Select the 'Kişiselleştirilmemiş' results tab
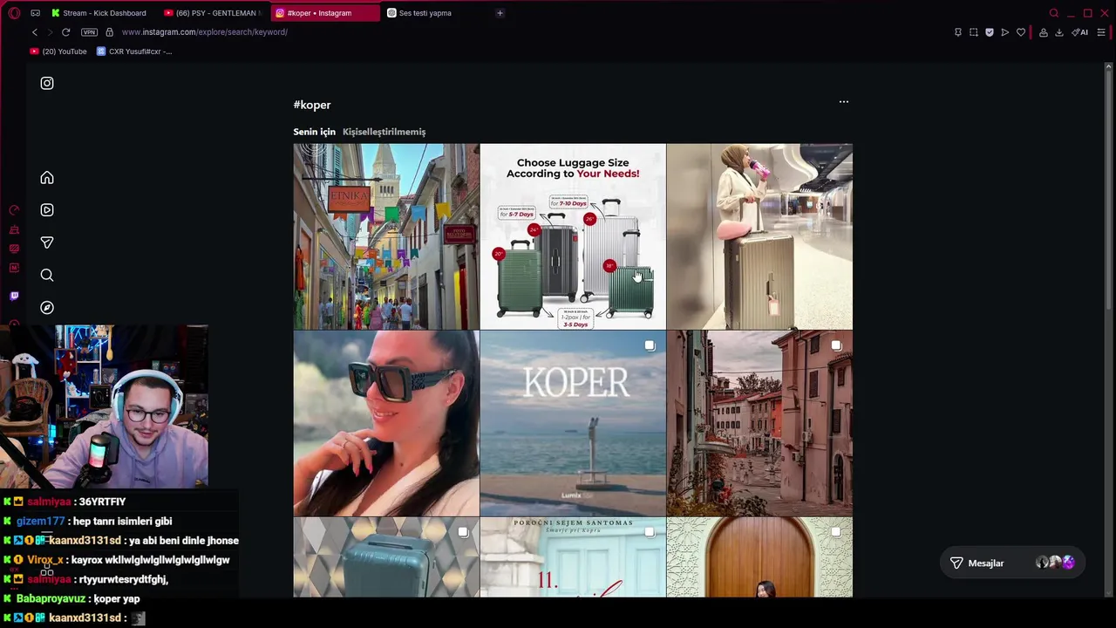 tap(384, 132)
